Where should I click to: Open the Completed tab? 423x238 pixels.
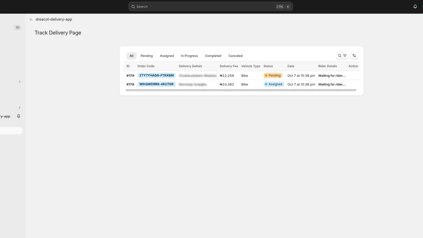[x=213, y=56]
